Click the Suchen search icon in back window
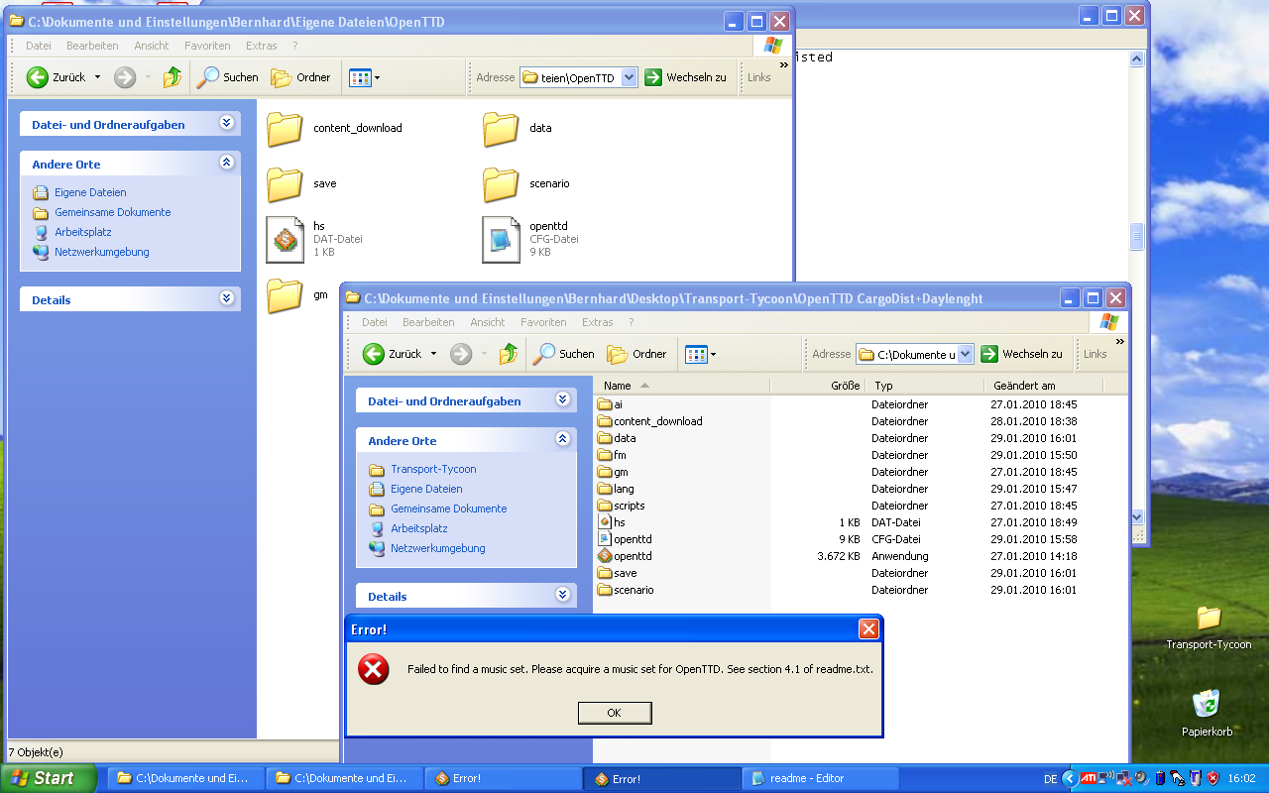This screenshot has height=793, width=1269. coord(209,77)
